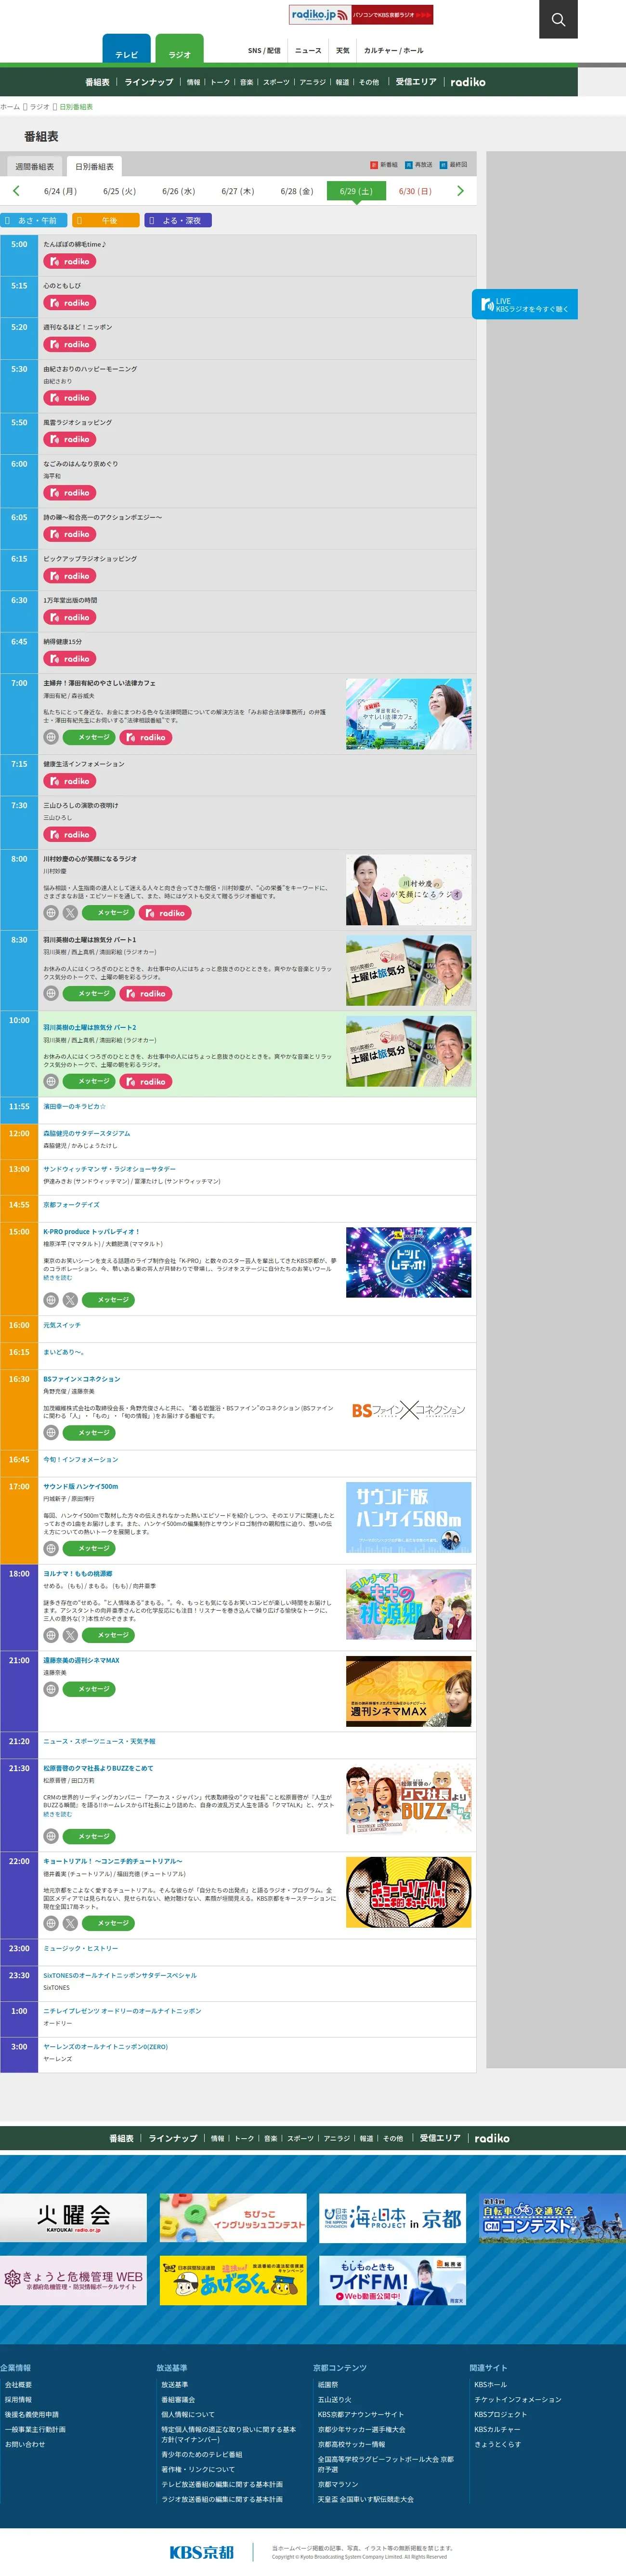The height and width of the screenshot is (2576, 626).
Task: Open website globe icon for 8:00 川村妙慶
Action: pyautogui.click(x=51, y=913)
